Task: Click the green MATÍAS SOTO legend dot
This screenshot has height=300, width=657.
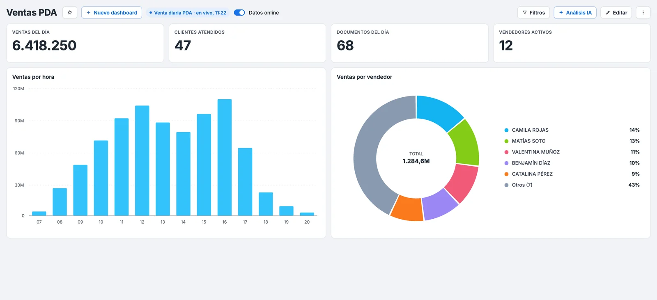Action: pyautogui.click(x=506, y=141)
